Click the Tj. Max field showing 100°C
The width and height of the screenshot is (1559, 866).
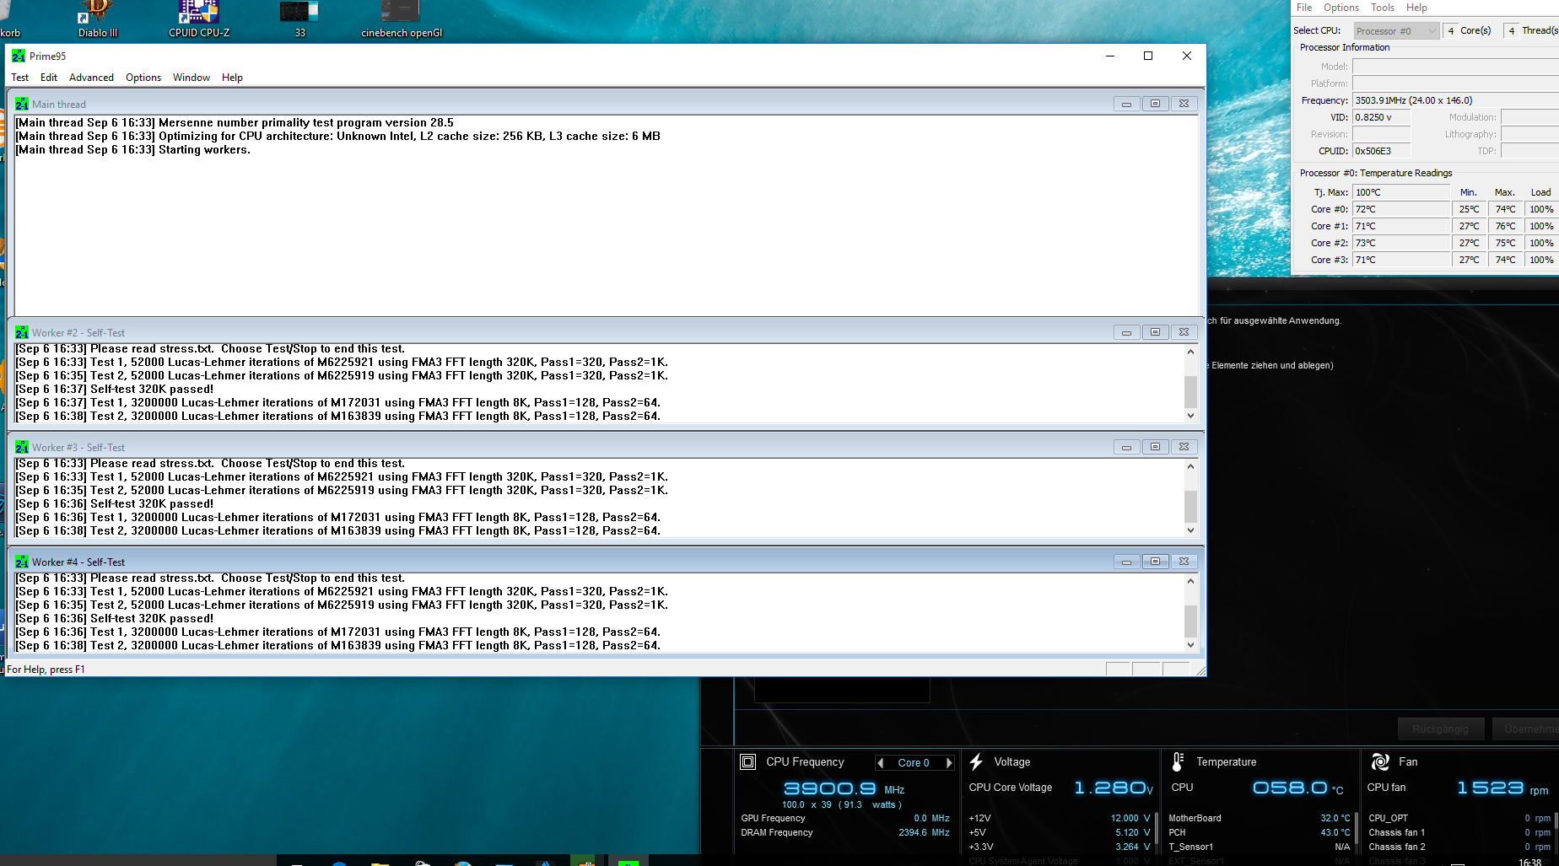coord(1401,192)
